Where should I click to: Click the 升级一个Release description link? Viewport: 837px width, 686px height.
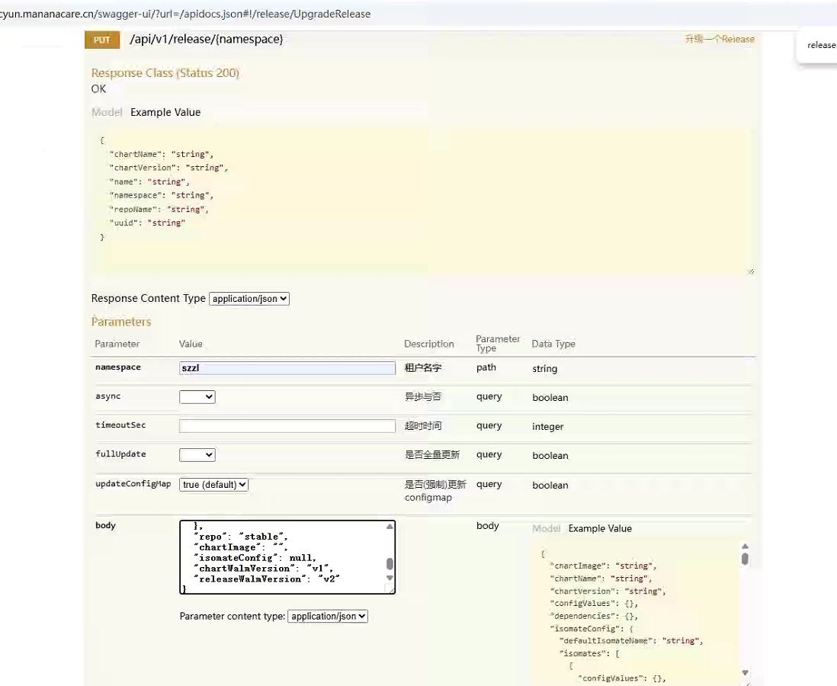(719, 39)
